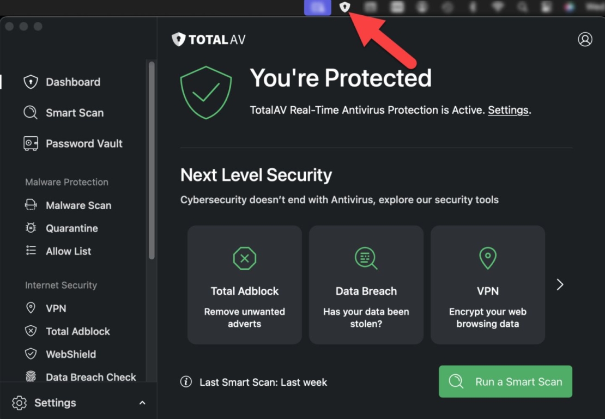Run a Smart Scan

click(505, 381)
